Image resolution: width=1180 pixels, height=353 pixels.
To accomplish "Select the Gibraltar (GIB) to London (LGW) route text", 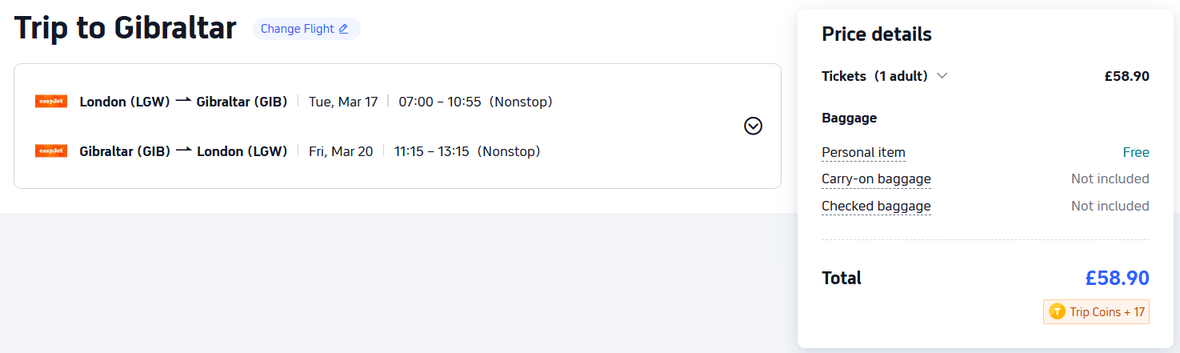I will pos(183,151).
